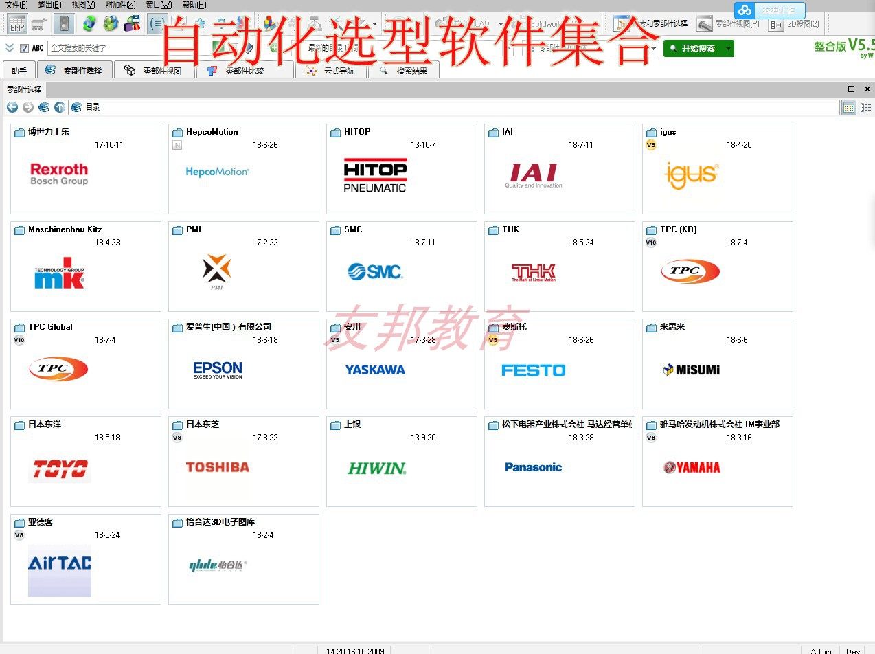Viewport: 875px width, 654px height.
Task: Open the YASKAWA catalog
Action: click(x=402, y=364)
